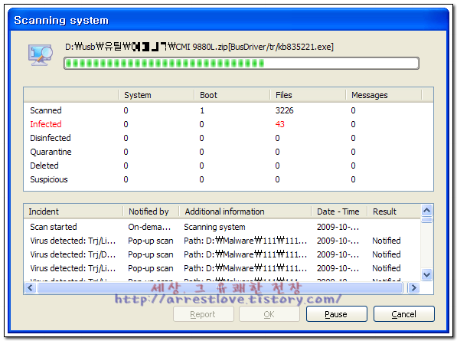Click the Deleted row label
Image resolution: width=457 pixels, height=341 pixels.
coord(44,166)
